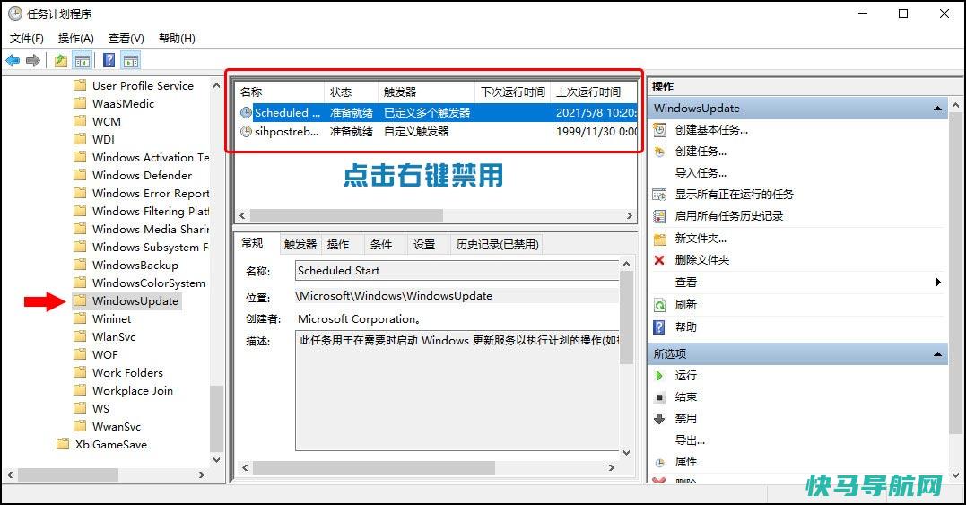Click the actions pane scrollbar up arrow
966x505 pixels.
coord(955,106)
